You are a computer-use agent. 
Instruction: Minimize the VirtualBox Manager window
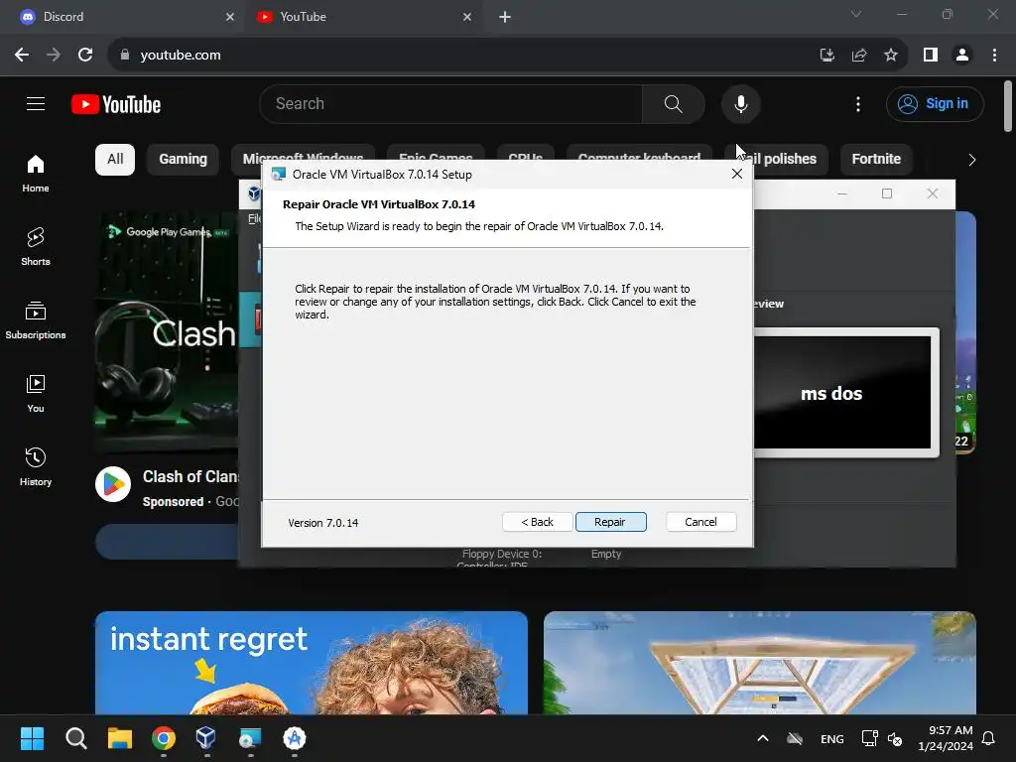pos(841,193)
